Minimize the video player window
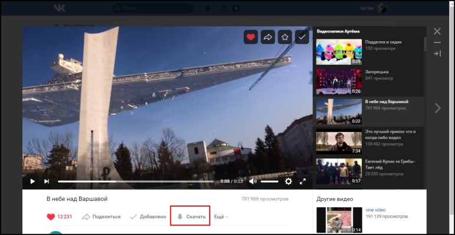The width and height of the screenshot is (455, 235). [x=437, y=42]
